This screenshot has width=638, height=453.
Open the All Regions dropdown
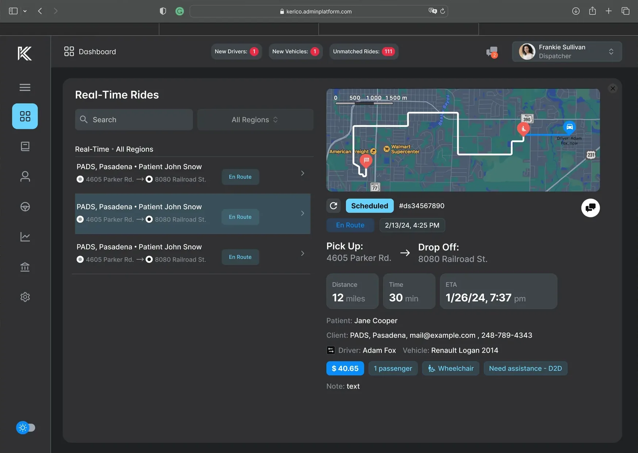coord(255,120)
